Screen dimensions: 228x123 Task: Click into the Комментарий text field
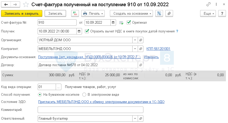point(90,110)
